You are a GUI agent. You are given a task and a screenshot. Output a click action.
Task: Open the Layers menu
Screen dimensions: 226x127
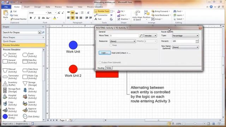click(x=178, y=15)
